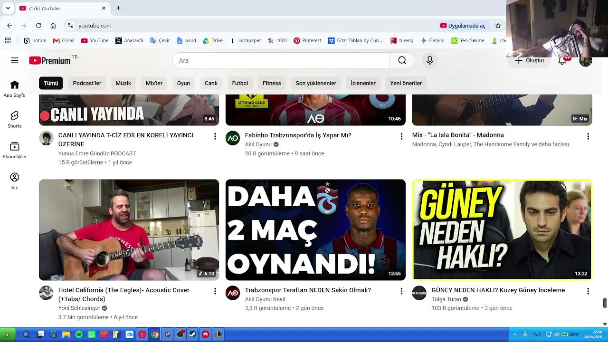This screenshot has height=342, width=608.
Task: Bookmark this page with the star
Action: (498, 26)
